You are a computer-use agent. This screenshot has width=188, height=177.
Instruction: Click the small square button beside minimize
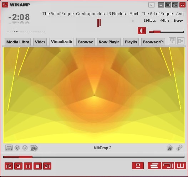click(x=151, y=5)
